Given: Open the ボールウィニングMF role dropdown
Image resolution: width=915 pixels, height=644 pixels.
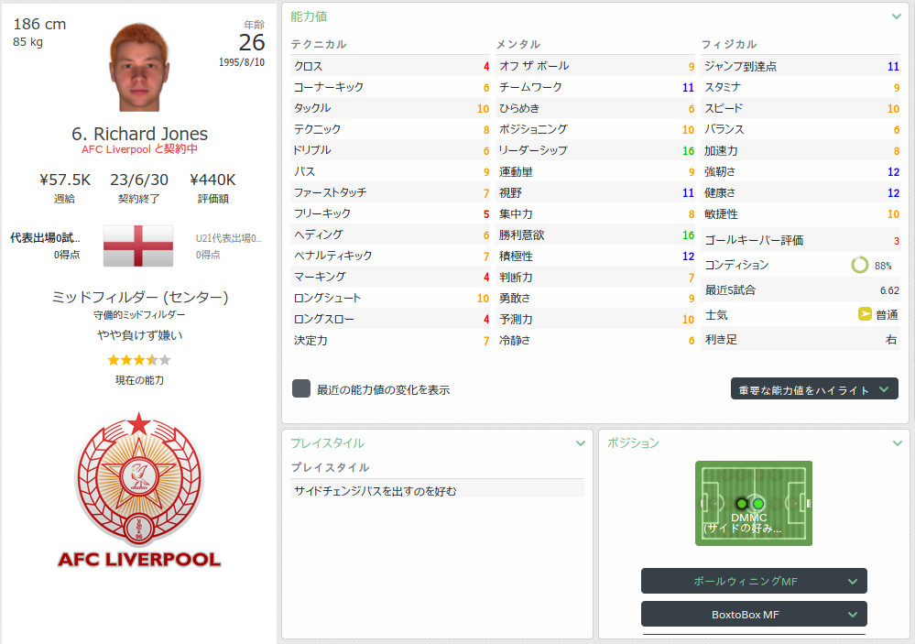Looking at the screenshot, I should coord(754,581).
